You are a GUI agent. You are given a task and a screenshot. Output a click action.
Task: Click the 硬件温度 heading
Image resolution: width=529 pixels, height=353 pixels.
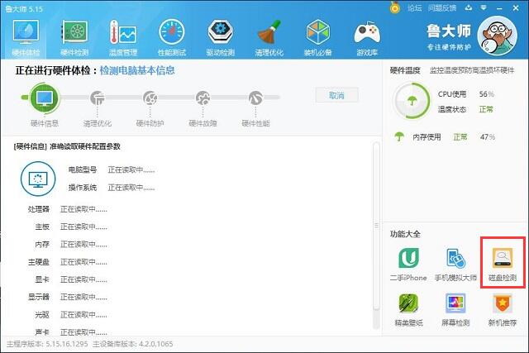(x=405, y=70)
